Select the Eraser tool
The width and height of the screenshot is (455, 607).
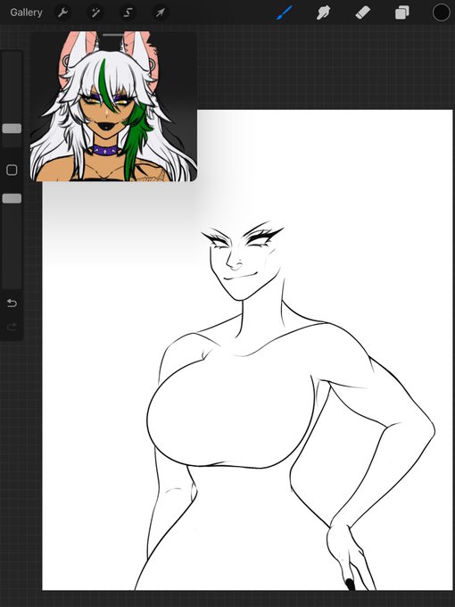click(x=363, y=12)
